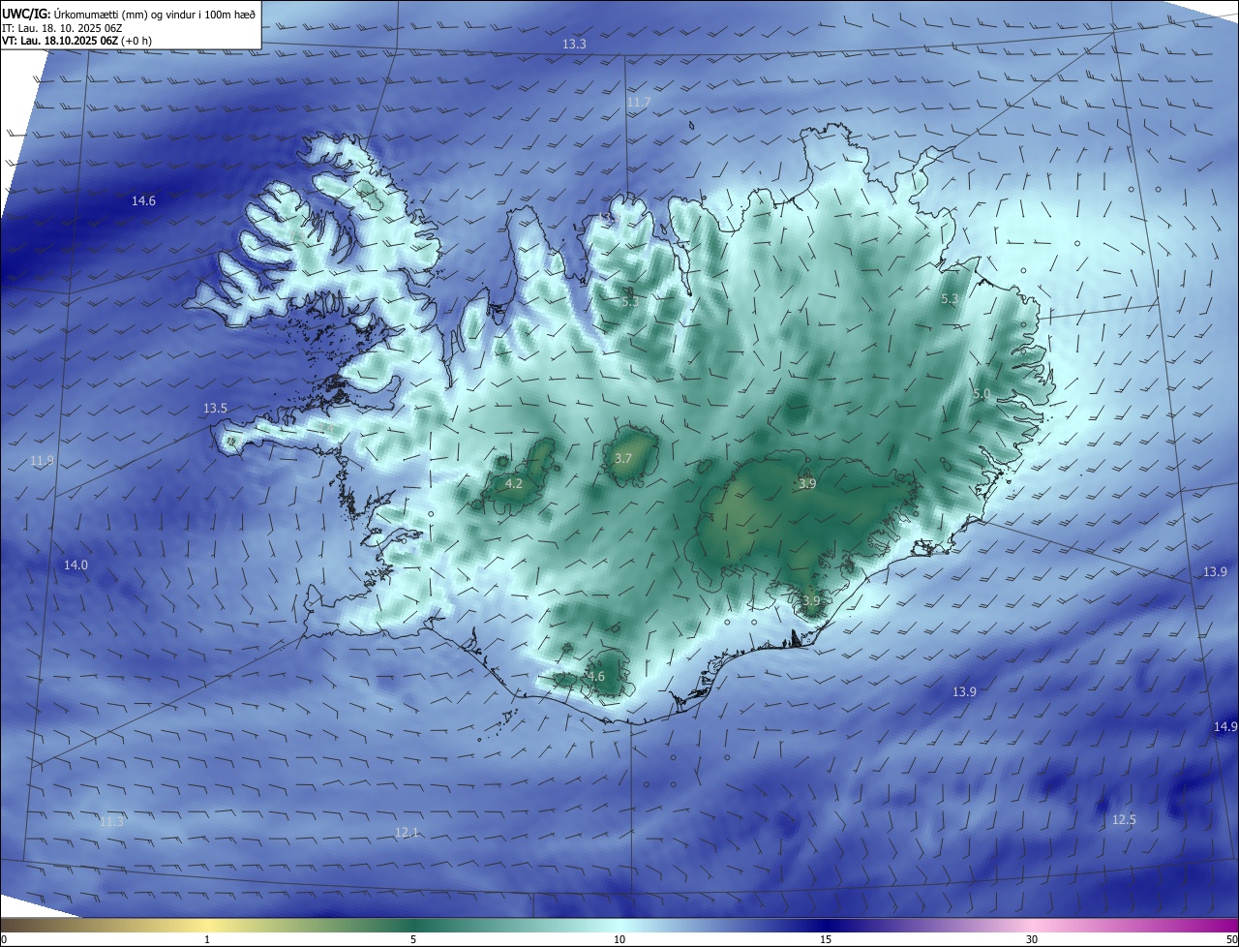Click the "VT: Lau. 18.10.2025 06Z (+0 h)" line

tap(77, 41)
